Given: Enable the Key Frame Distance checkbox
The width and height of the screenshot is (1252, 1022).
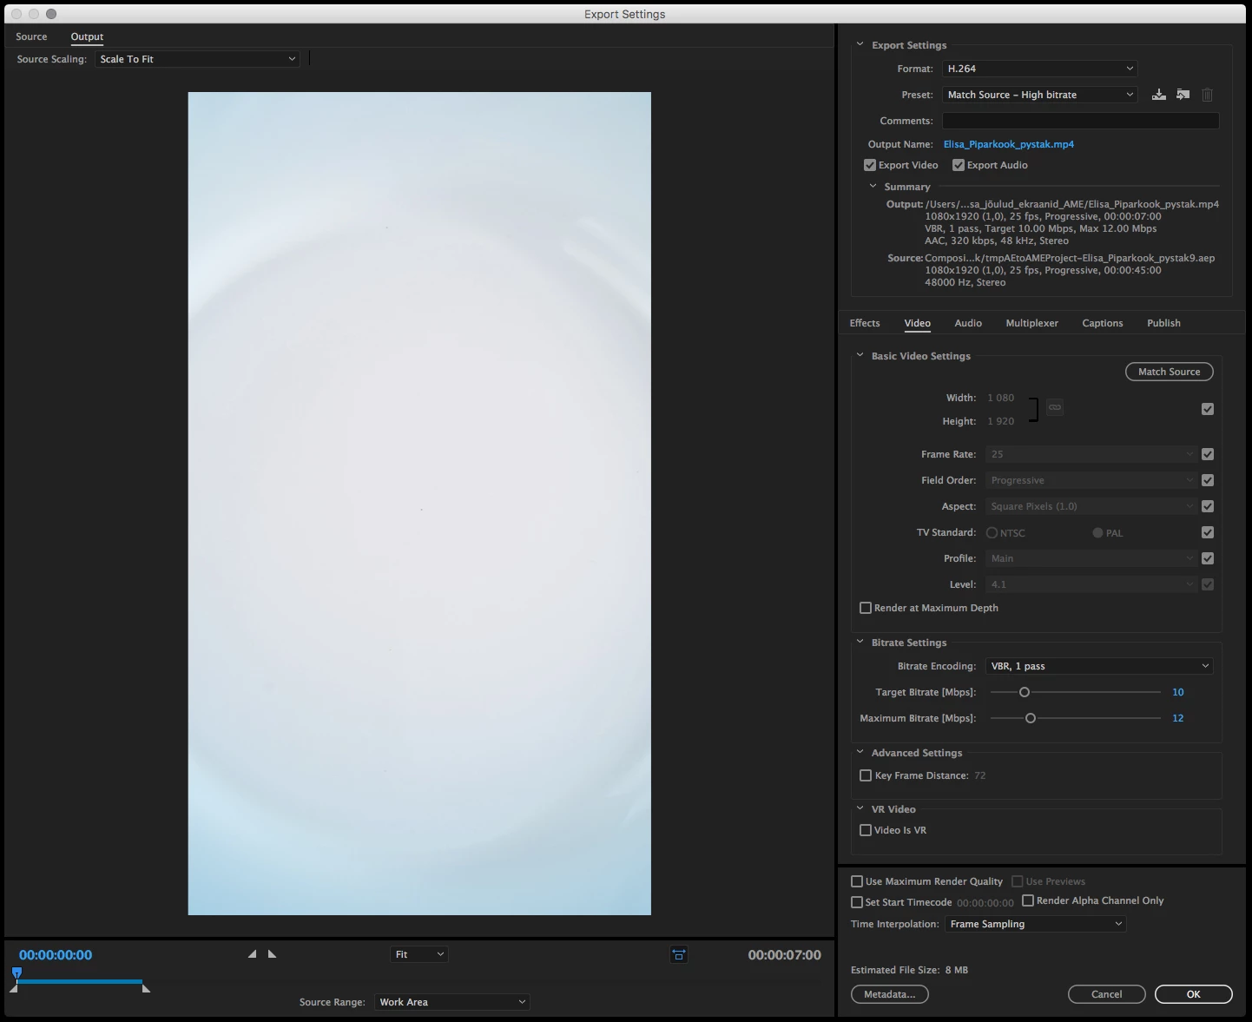Looking at the screenshot, I should (x=866, y=775).
